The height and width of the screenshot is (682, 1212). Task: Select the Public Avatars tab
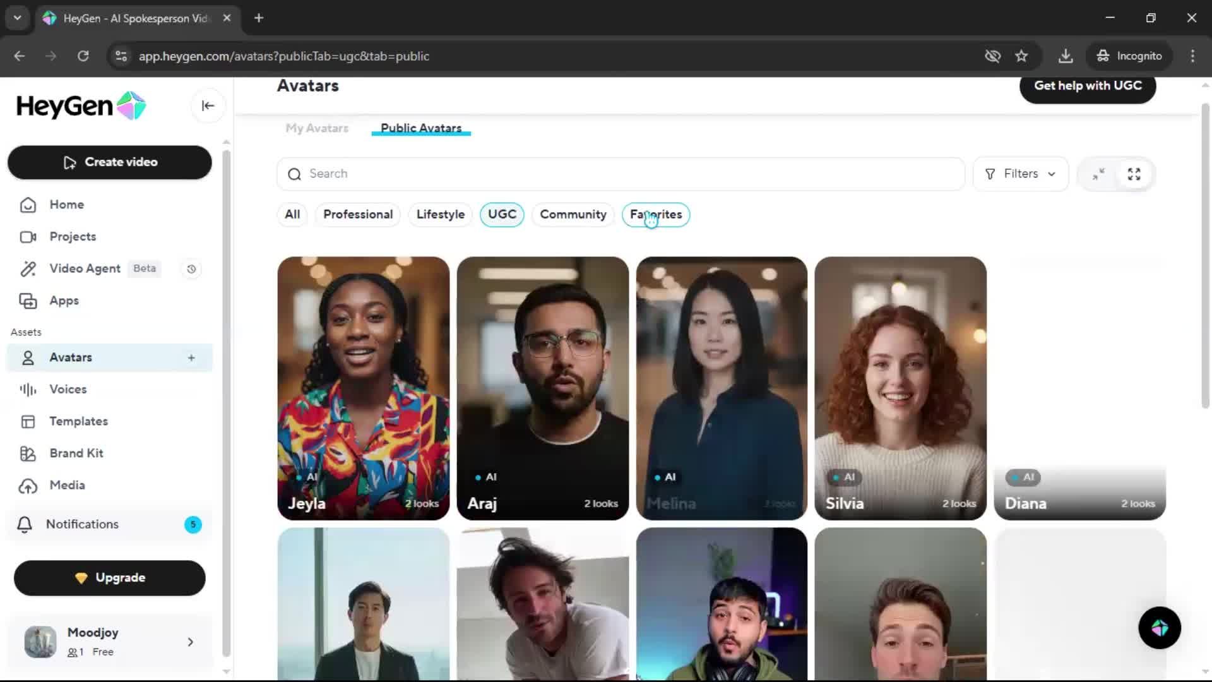421,128
